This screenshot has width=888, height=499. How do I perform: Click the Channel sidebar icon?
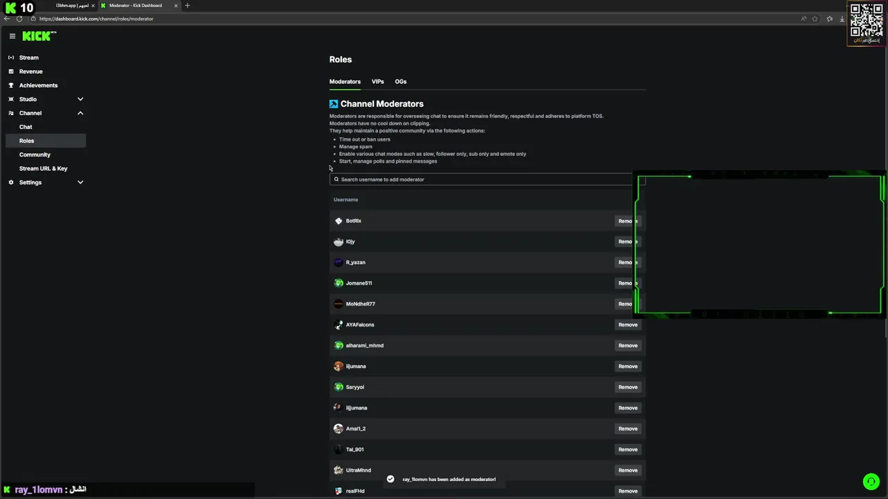pos(11,113)
